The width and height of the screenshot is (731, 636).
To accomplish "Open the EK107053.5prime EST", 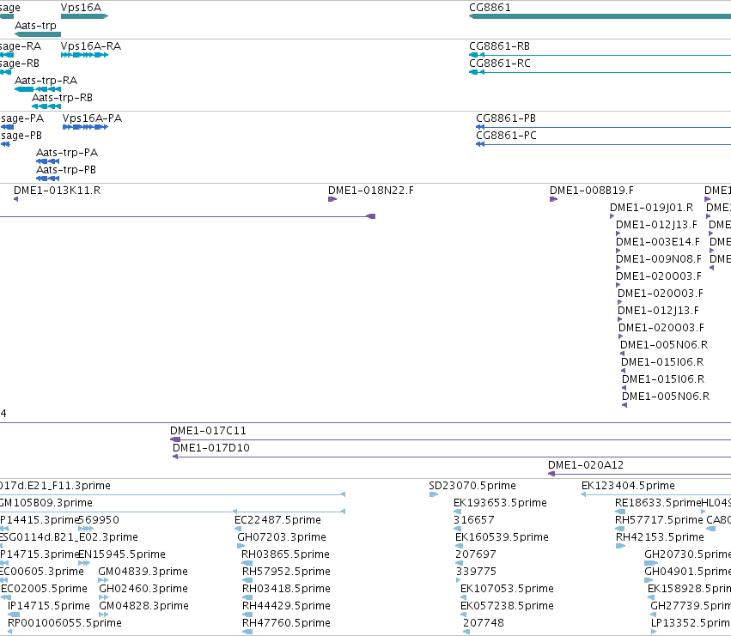I will pos(507,590).
